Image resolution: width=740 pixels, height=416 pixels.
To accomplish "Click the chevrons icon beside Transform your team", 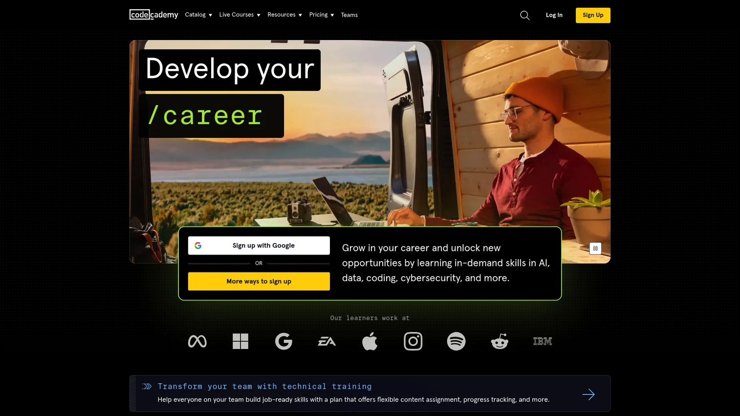I will [x=147, y=386].
